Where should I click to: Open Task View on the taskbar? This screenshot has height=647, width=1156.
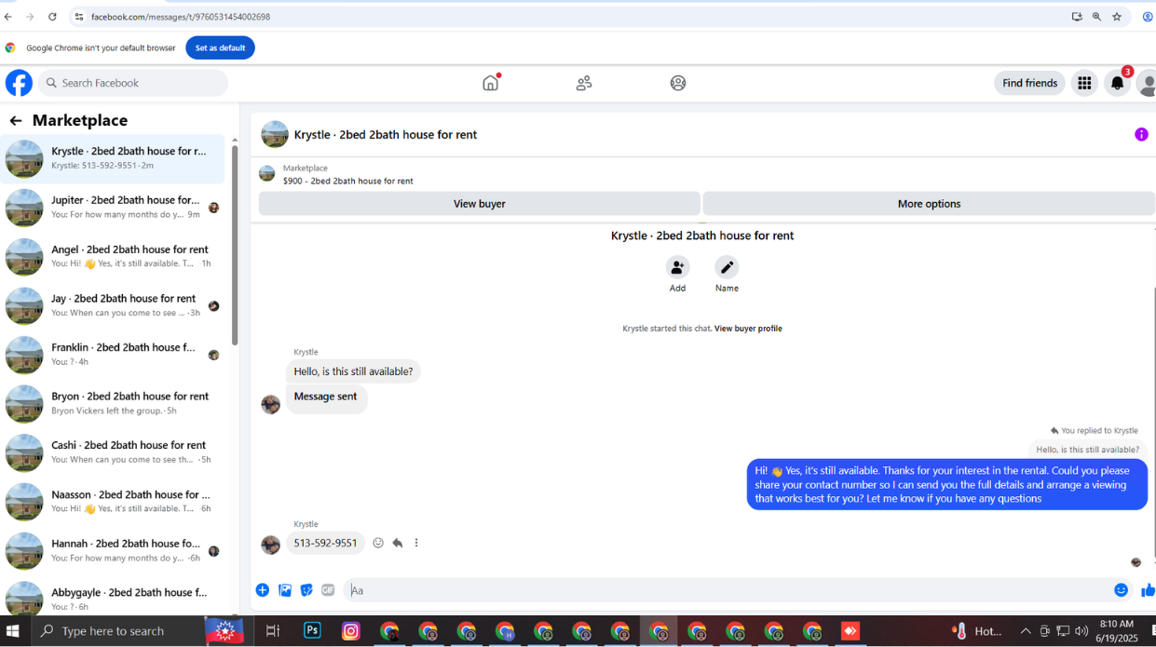273,630
